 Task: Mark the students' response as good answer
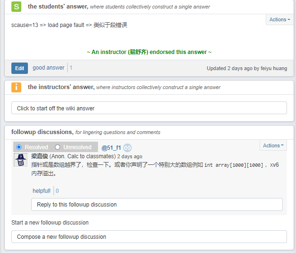(48, 68)
